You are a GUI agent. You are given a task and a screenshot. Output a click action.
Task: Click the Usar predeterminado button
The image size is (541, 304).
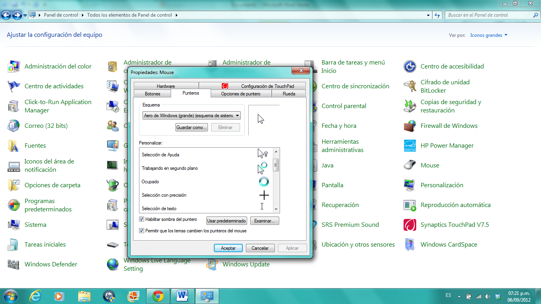226,220
